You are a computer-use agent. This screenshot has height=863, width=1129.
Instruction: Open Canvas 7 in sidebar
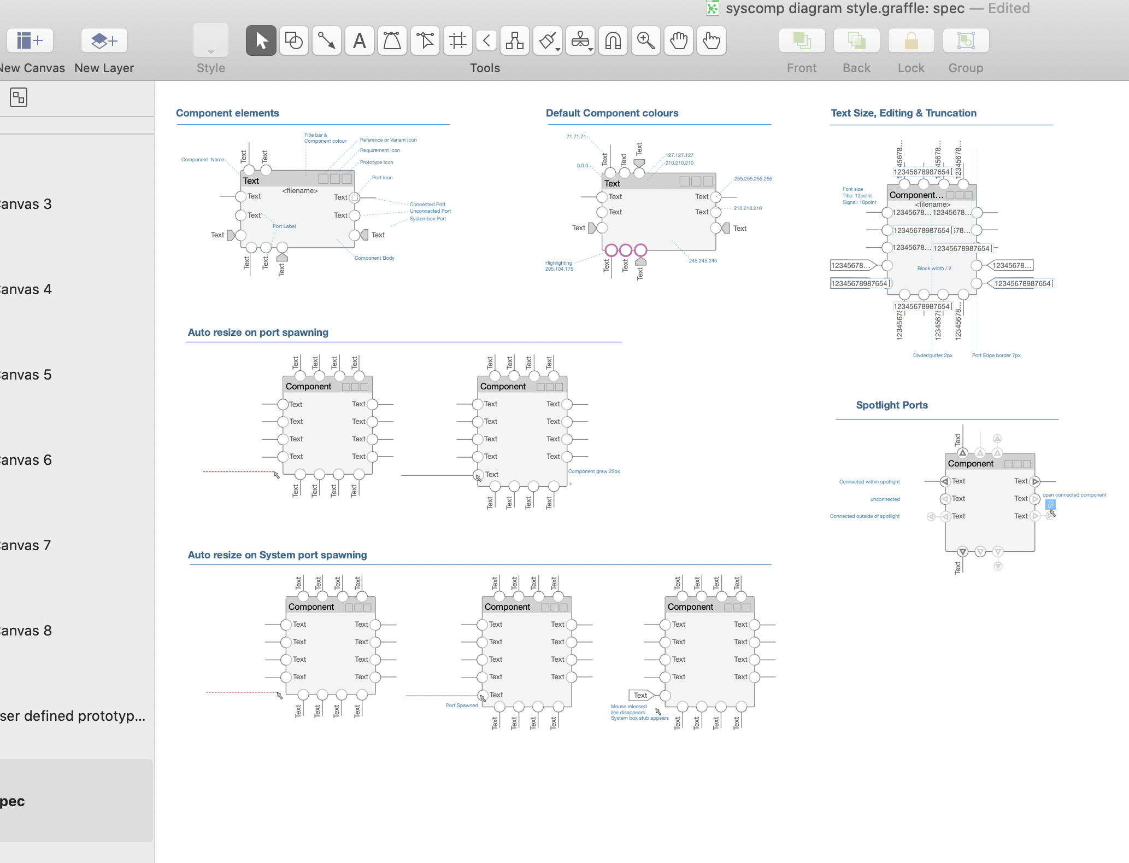pyautogui.click(x=26, y=545)
